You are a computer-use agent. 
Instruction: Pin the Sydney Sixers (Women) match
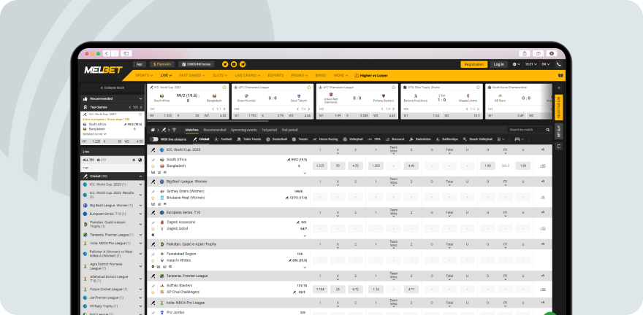coord(153,191)
